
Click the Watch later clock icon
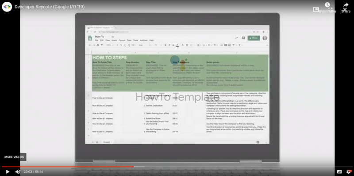(x=327, y=5)
